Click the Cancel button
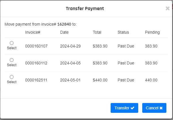 click(x=154, y=108)
